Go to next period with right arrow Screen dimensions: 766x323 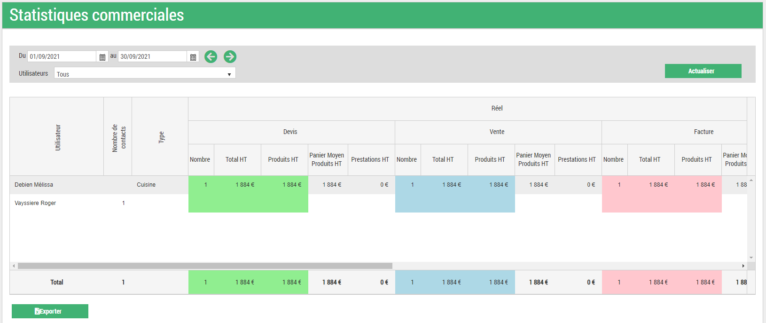230,57
